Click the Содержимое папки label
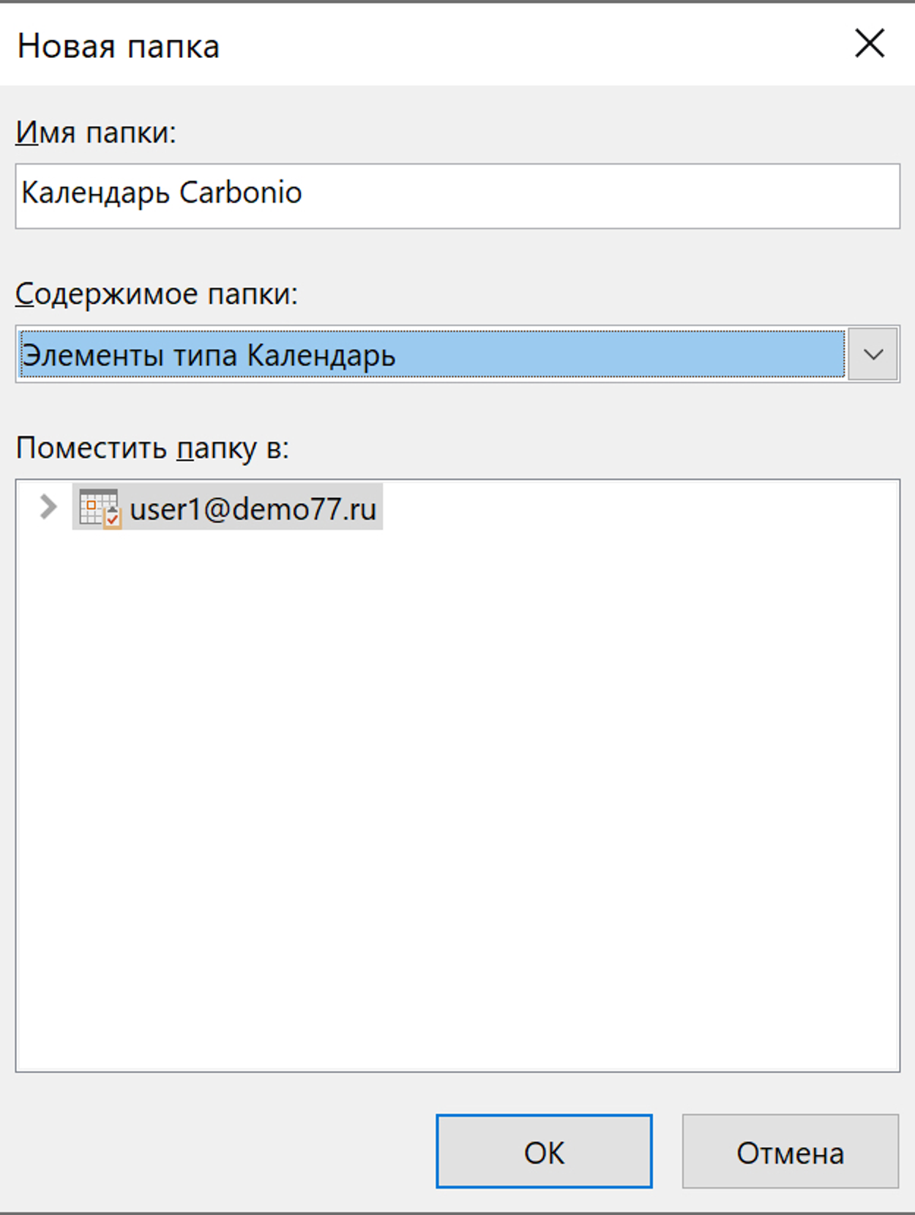Viewport: 915px width, 1215px height. (157, 294)
